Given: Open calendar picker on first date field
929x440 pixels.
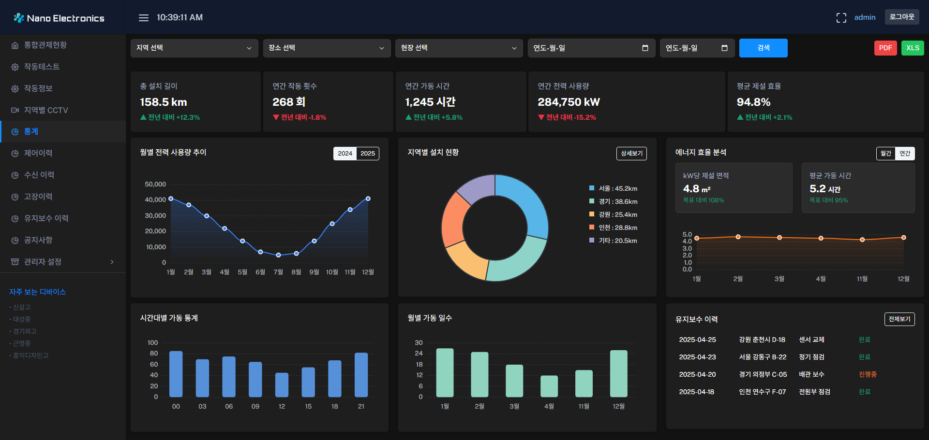Looking at the screenshot, I should point(645,48).
